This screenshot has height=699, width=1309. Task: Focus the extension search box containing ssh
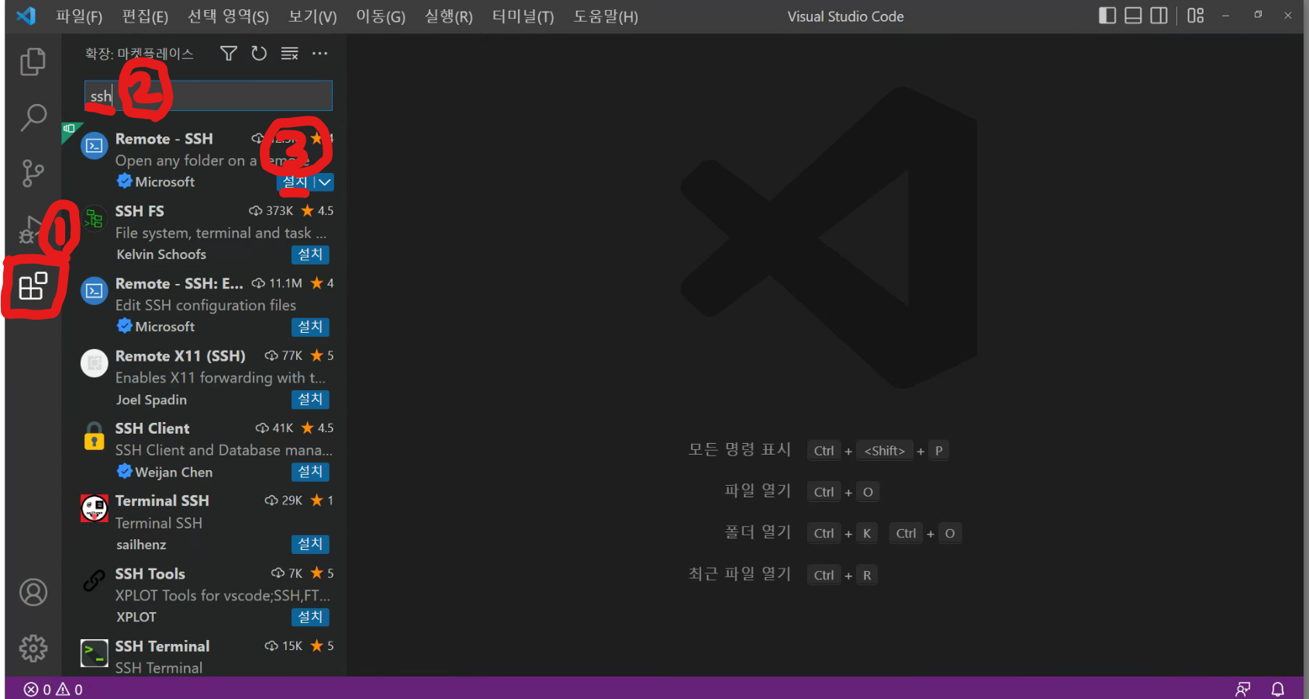[x=208, y=96]
